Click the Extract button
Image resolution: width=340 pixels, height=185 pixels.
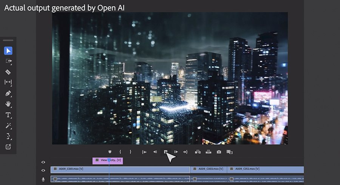point(209,152)
